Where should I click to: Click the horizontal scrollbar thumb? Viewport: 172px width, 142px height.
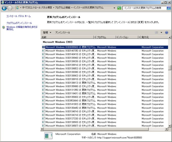96,129
